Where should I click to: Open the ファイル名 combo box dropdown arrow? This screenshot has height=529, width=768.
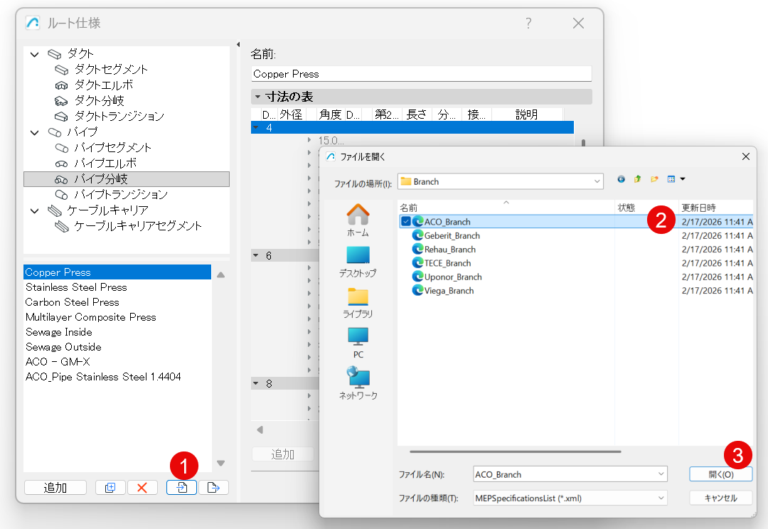(x=661, y=474)
